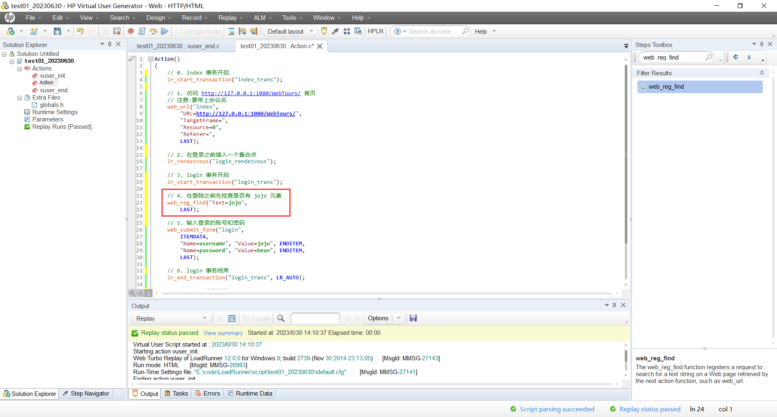777x417 pixels.
Task: Zoom out the editor with minus magnifier
Action: coord(140,292)
